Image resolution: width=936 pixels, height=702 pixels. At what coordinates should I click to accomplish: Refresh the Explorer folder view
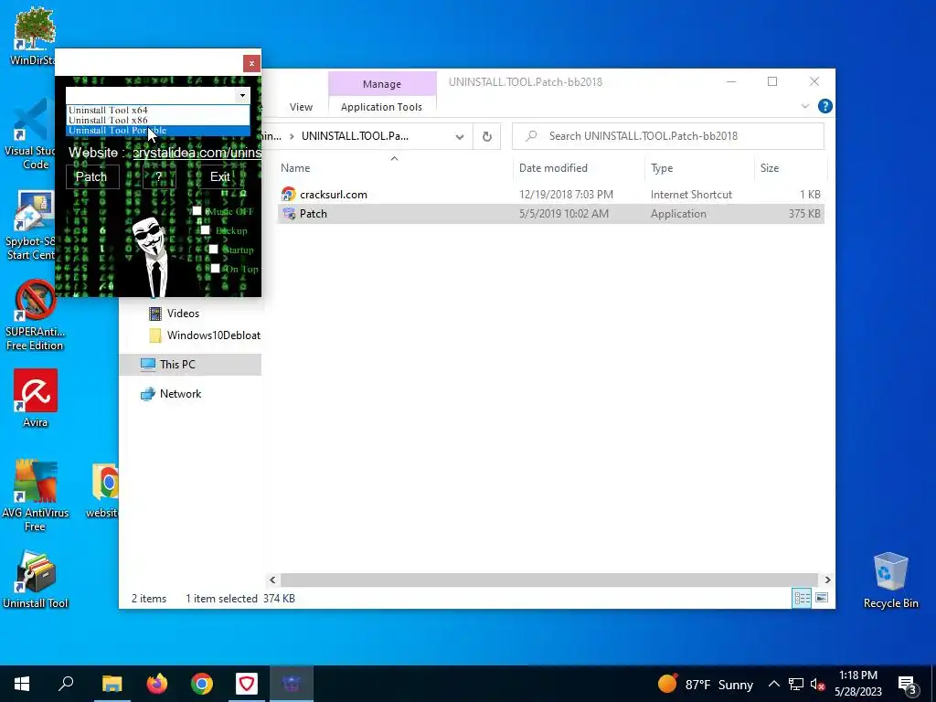[x=487, y=136]
